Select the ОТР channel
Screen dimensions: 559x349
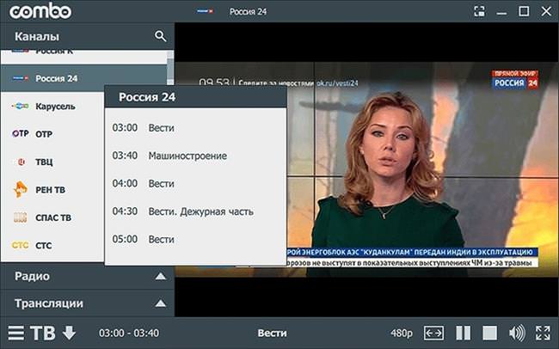52,134
